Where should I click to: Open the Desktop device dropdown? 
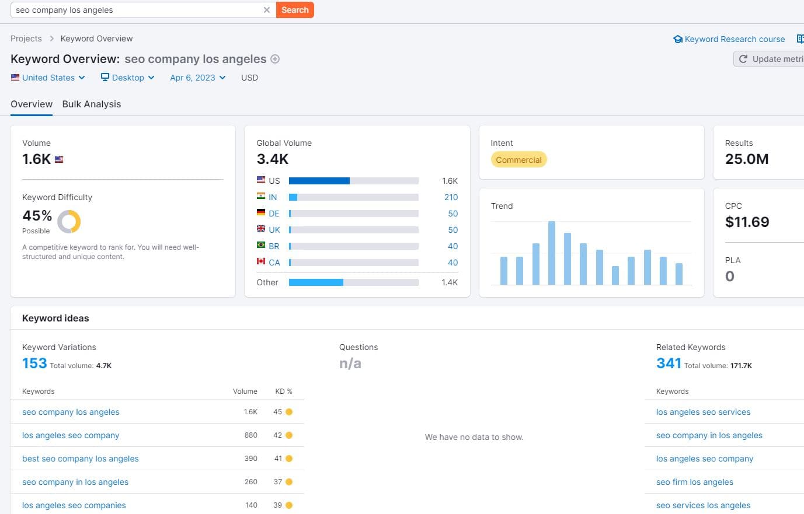127,77
